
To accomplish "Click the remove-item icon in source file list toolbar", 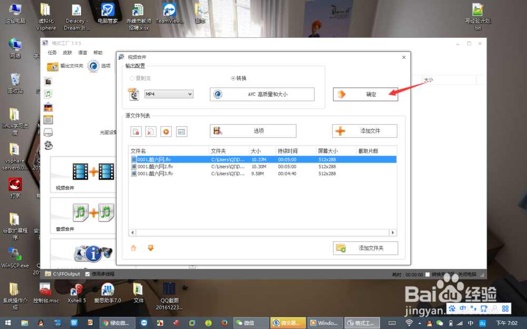I will [x=136, y=131].
